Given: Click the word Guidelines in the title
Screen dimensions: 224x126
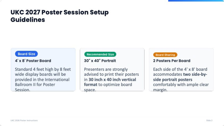Looking at the screenshot, I should coord(28,20).
